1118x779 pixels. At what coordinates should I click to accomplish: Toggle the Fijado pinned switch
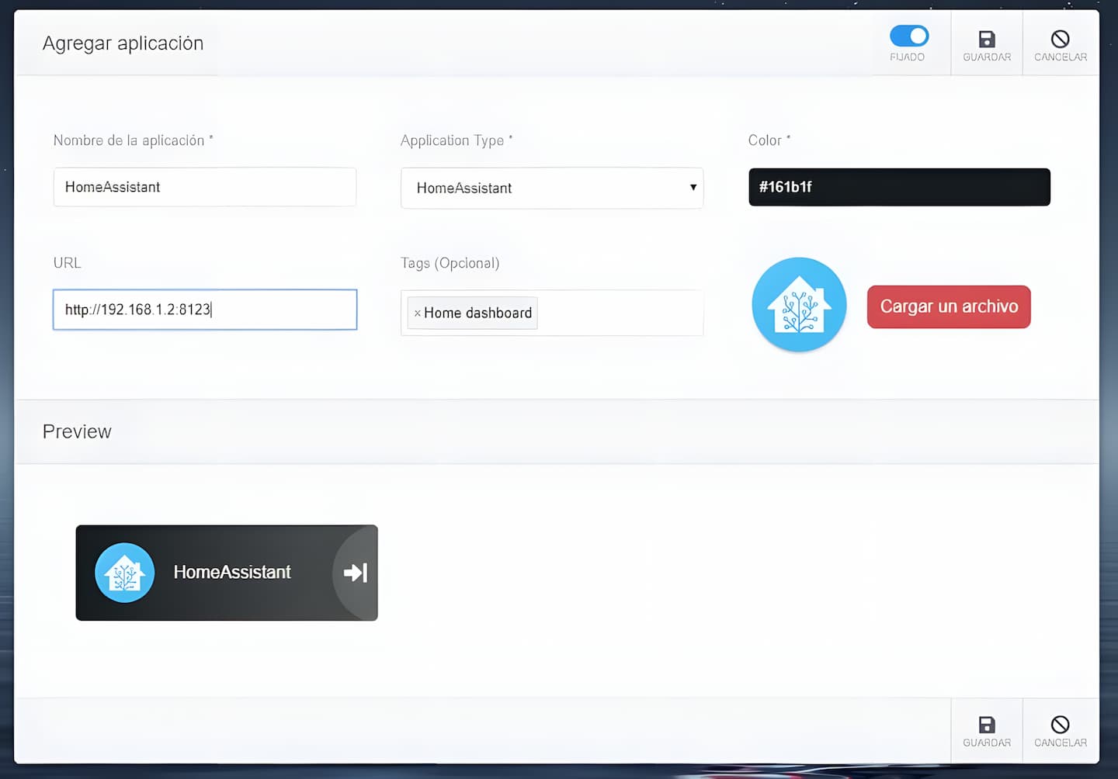click(x=908, y=36)
